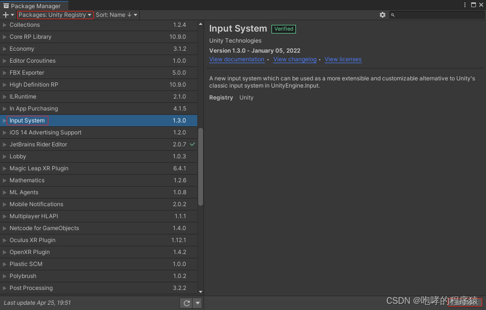Expand the High Definition RP entry
This screenshot has width=486, height=310.
point(5,85)
